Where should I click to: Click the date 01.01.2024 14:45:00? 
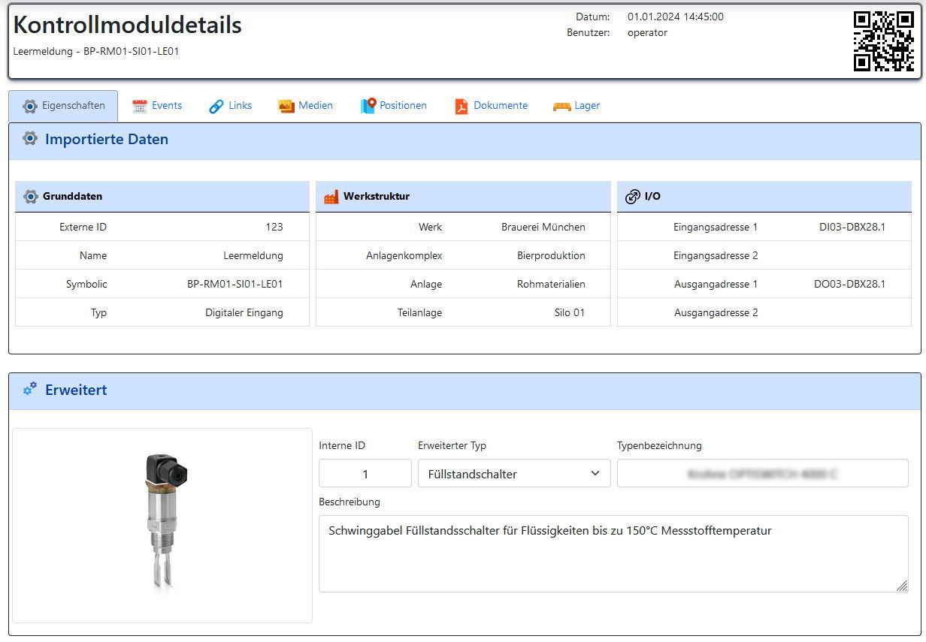tap(676, 17)
